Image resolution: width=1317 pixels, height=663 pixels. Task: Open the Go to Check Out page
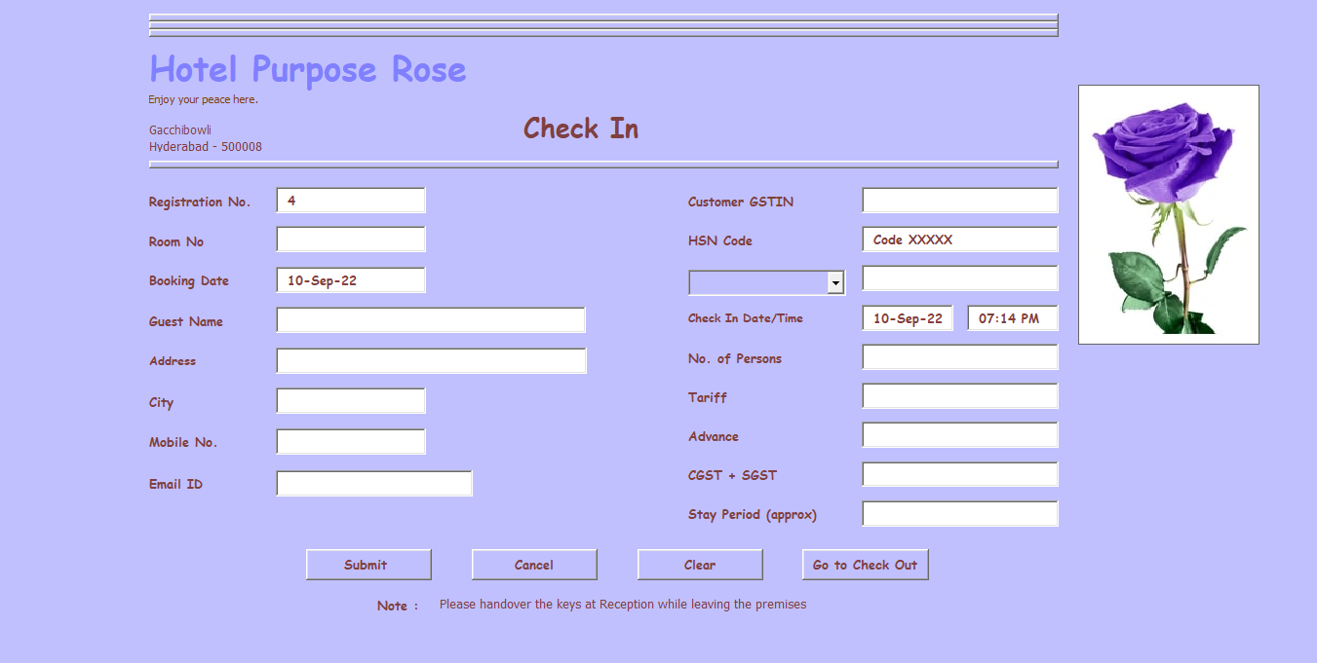(x=865, y=565)
